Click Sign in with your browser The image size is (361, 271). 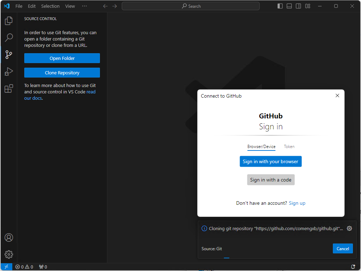[x=271, y=161]
